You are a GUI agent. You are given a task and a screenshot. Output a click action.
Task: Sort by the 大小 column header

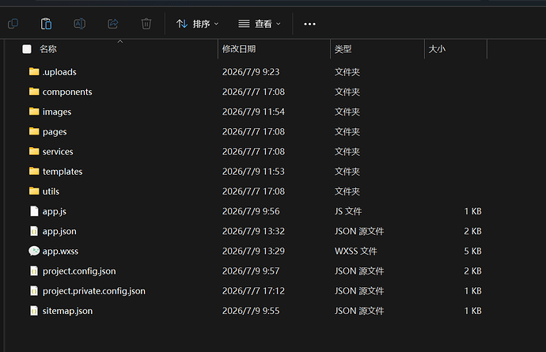pyautogui.click(x=437, y=49)
